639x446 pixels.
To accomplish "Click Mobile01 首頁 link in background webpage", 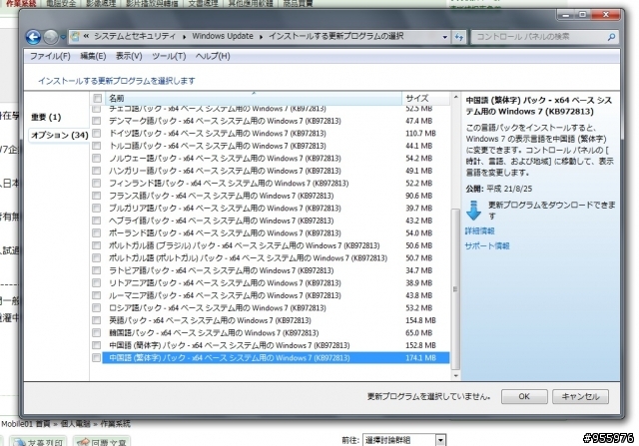I will tap(26, 424).
